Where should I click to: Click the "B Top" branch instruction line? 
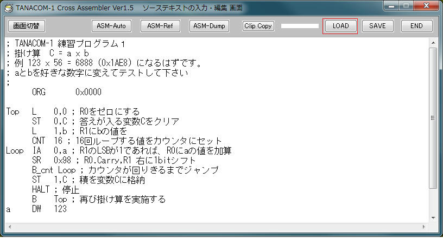point(99,199)
